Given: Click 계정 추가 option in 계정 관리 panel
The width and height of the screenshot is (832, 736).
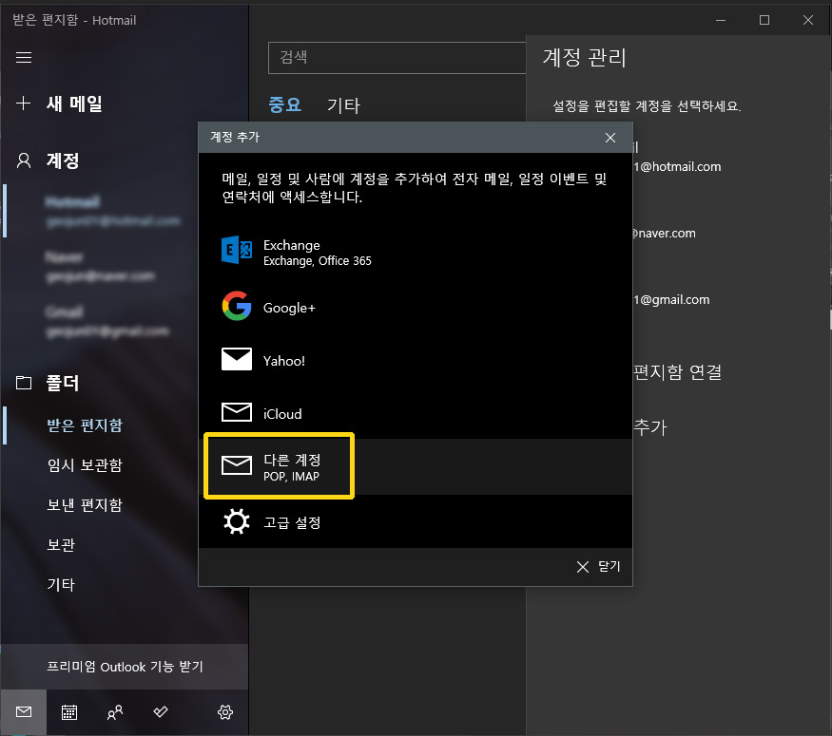Looking at the screenshot, I should pos(650,427).
